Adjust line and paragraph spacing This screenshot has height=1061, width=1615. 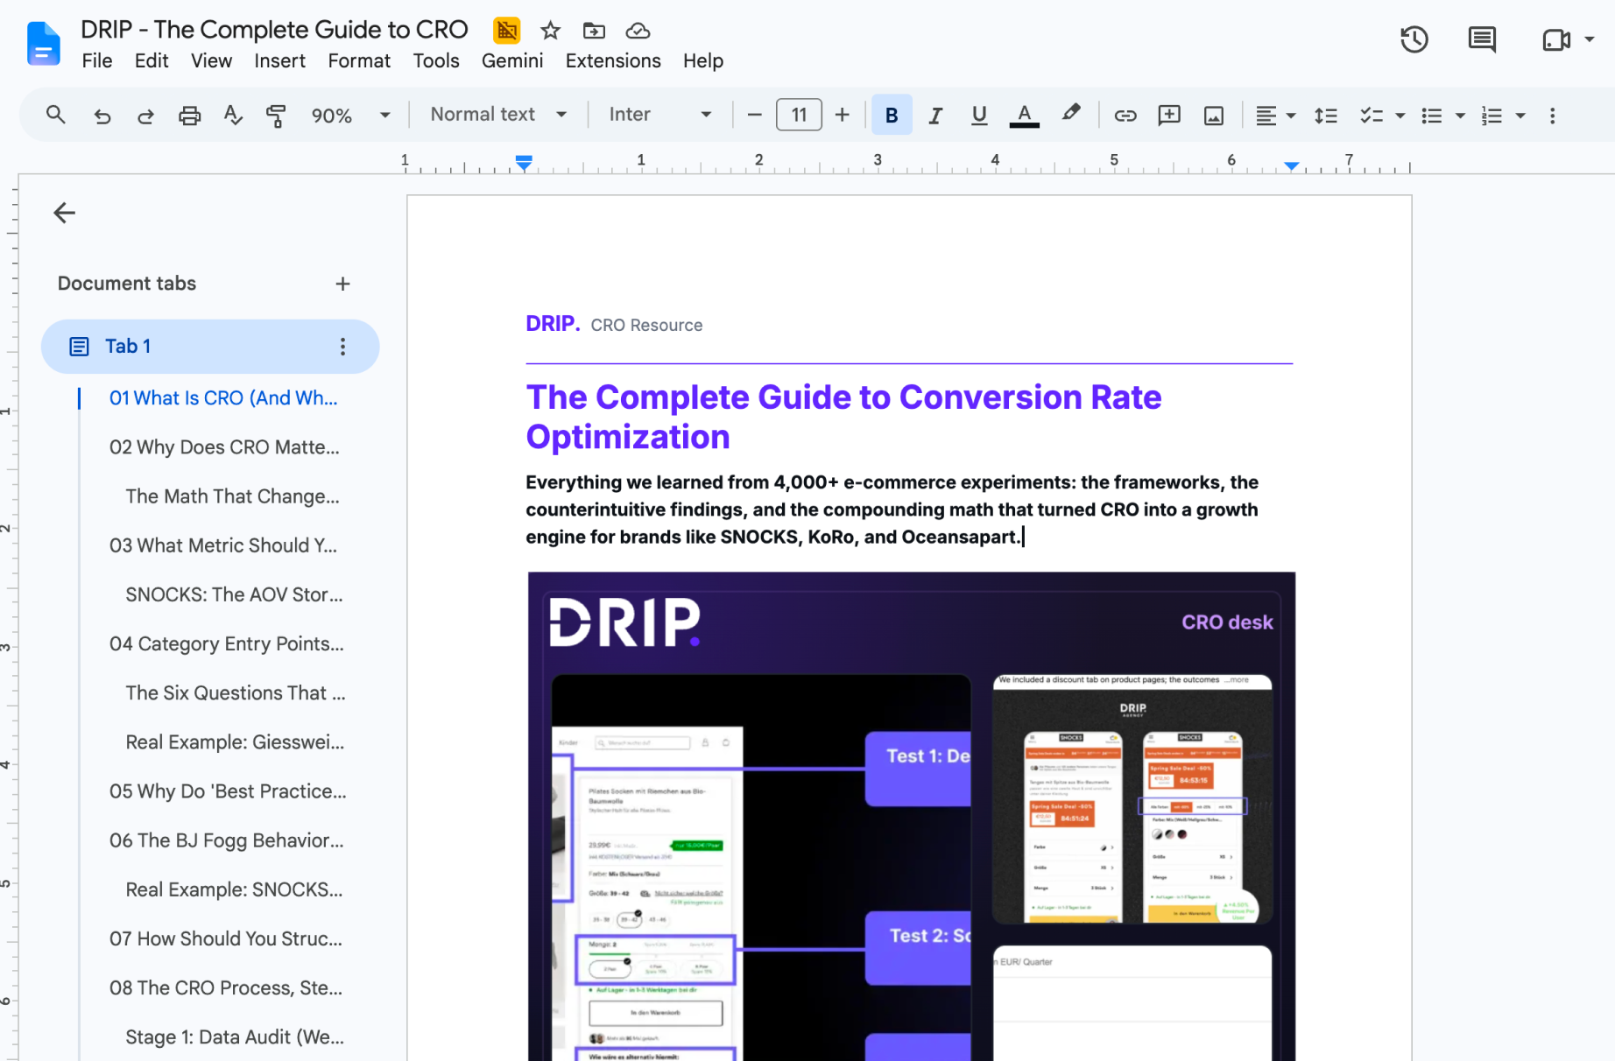1326,115
